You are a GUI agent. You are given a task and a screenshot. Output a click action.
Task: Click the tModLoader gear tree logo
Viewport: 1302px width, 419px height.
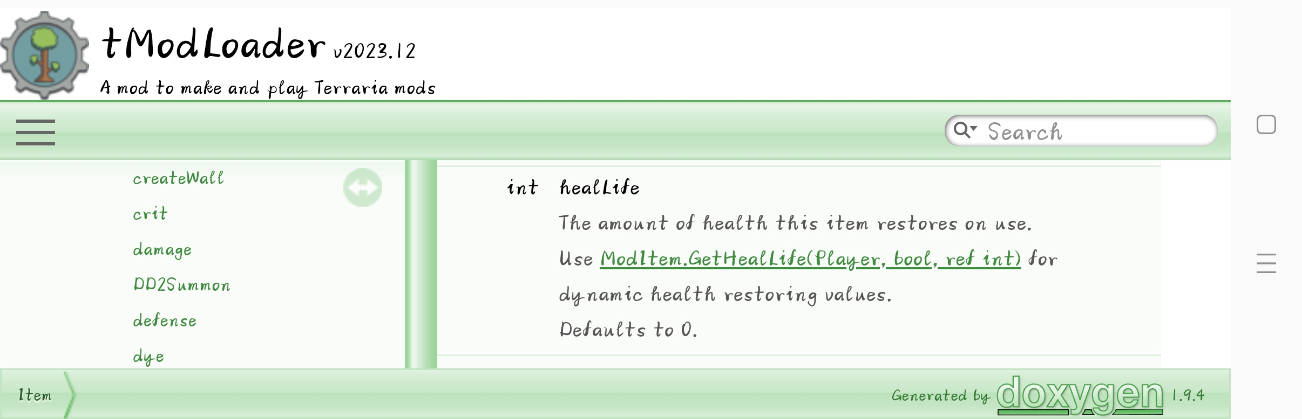coord(45,55)
